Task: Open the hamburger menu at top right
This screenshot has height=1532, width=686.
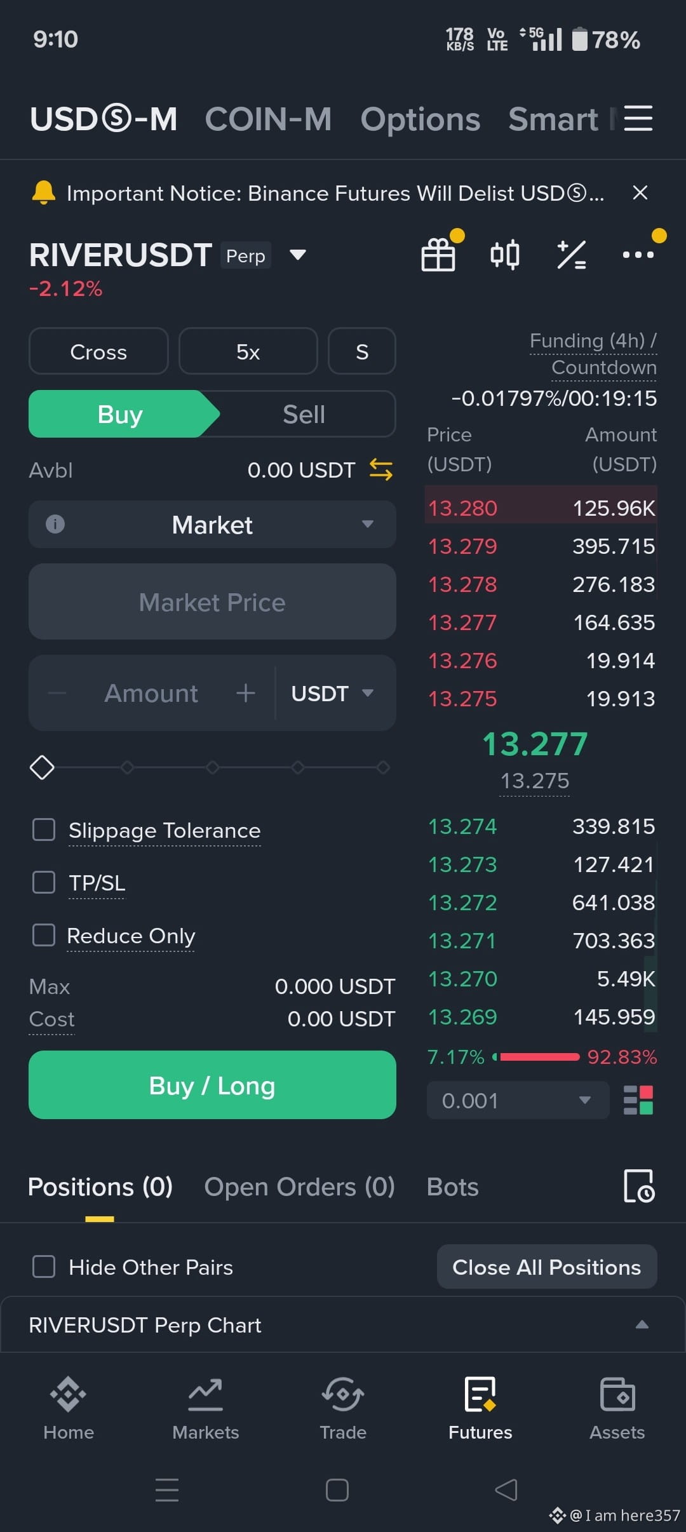Action: 638,118
